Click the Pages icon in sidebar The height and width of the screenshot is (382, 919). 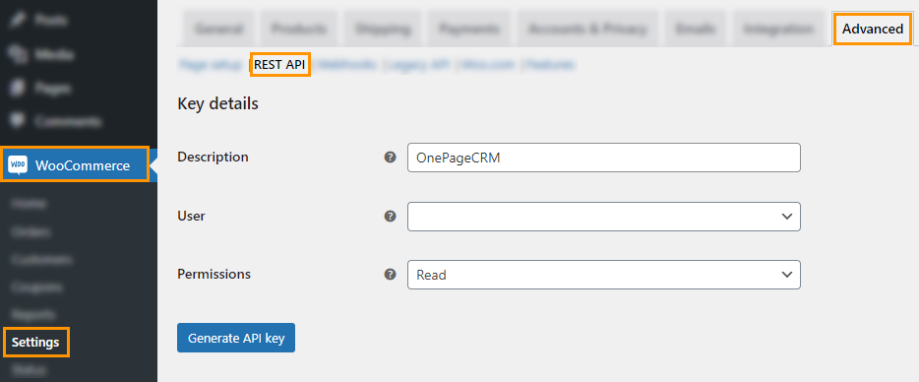click(x=17, y=88)
